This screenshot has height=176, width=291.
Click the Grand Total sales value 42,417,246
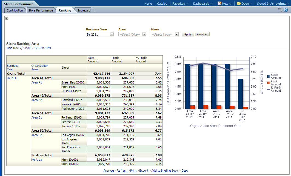click(101, 74)
